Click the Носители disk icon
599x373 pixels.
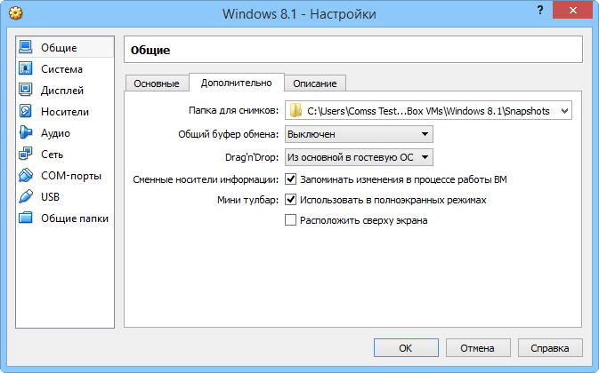[26, 111]
